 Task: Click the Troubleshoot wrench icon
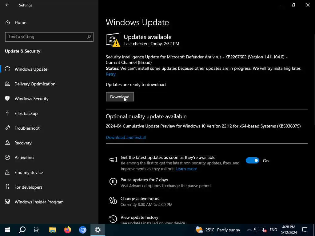pos(7,128)
